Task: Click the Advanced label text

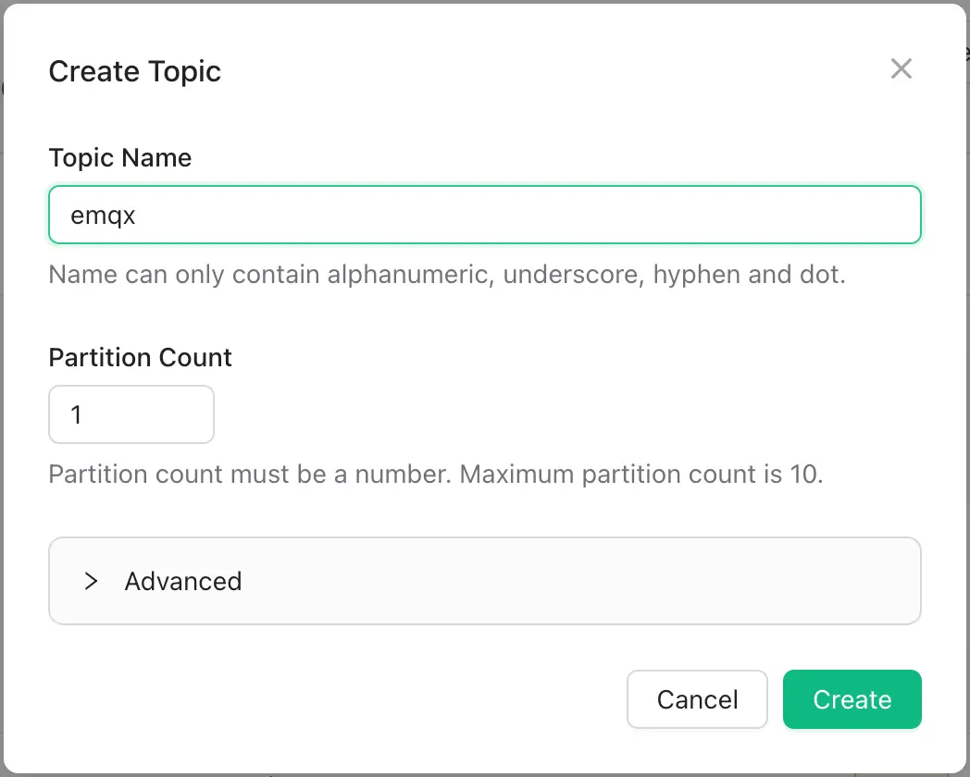Action: point(183,581)
